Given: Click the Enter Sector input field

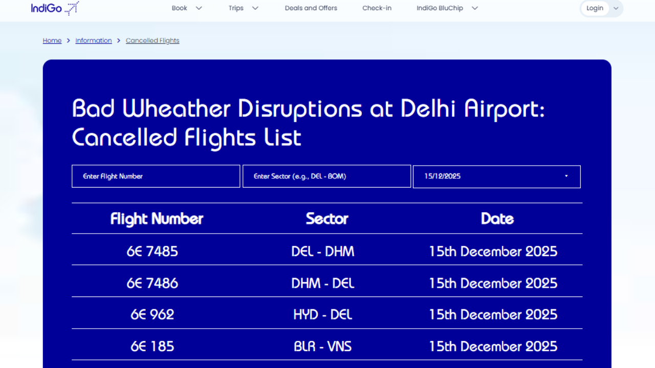Looking at the screenshot, I should pos(326,176).
